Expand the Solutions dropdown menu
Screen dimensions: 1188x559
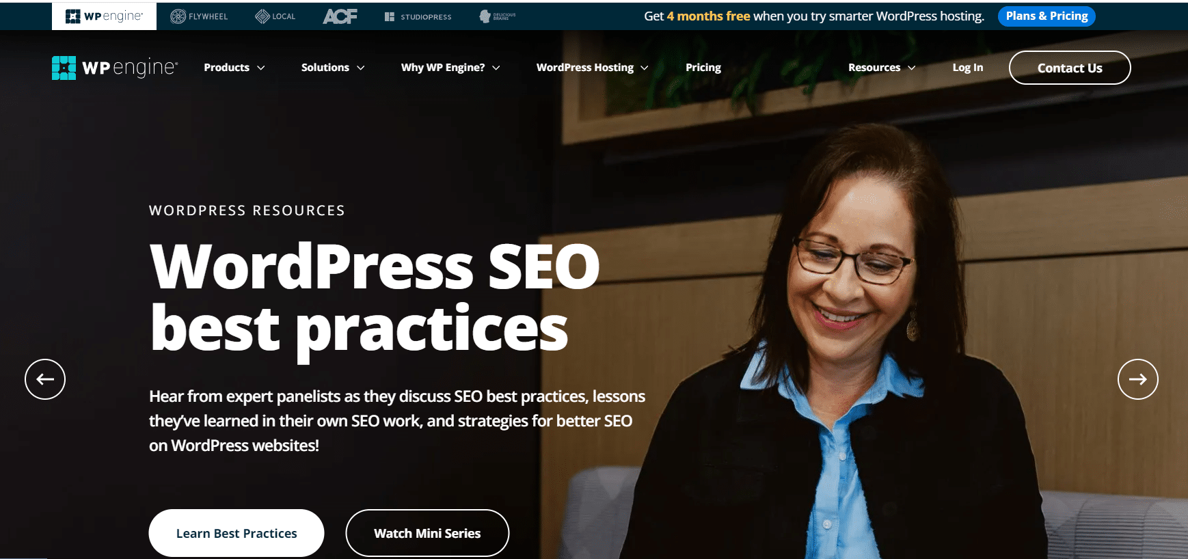click(x=333, y=68)
